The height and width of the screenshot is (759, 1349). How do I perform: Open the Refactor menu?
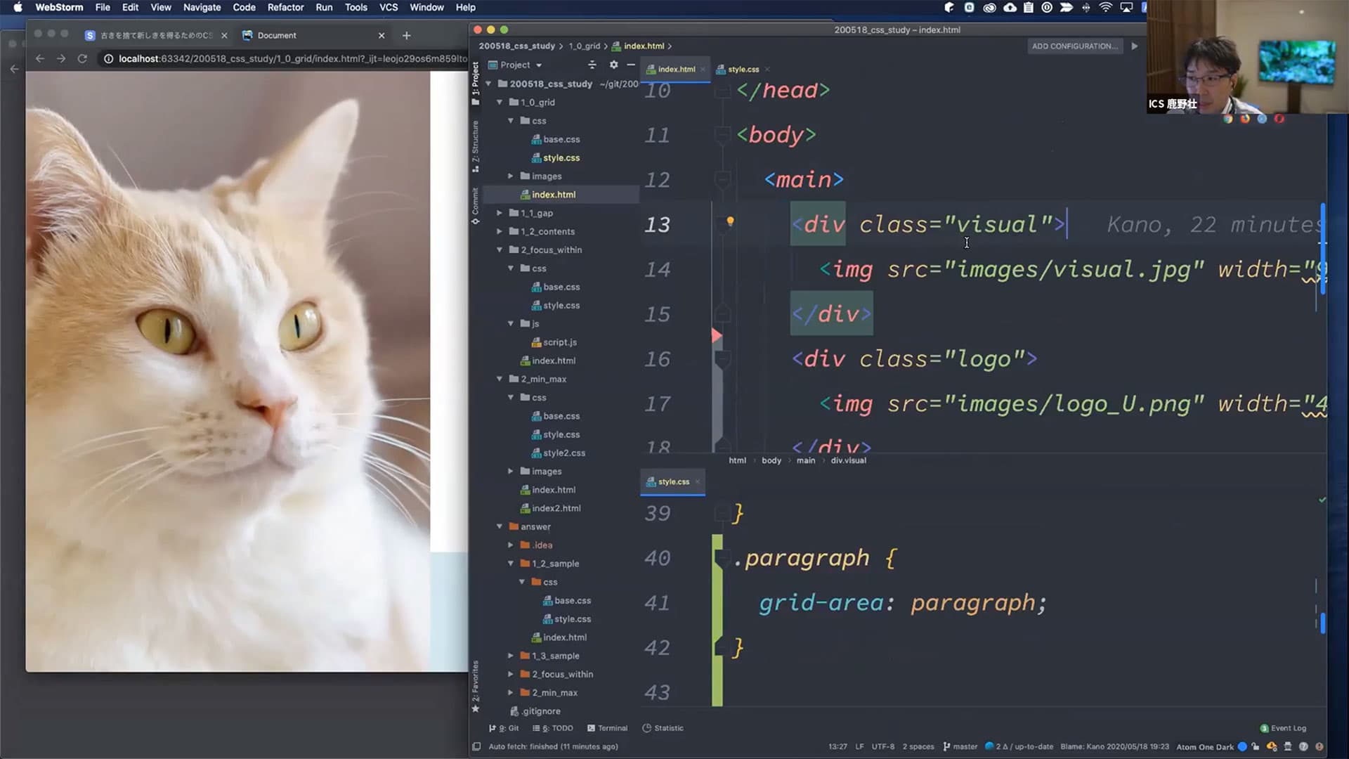click(285, 7)
